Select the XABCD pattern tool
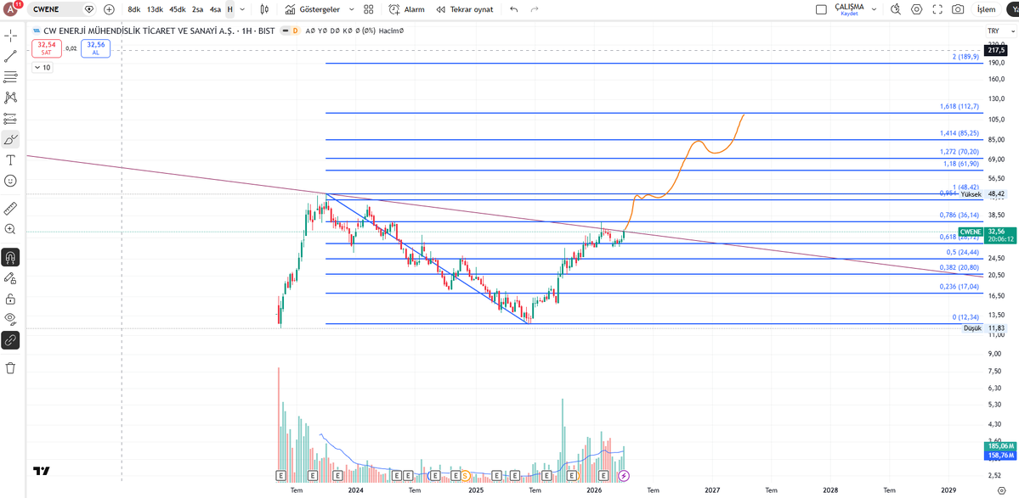 coord(10,98)
